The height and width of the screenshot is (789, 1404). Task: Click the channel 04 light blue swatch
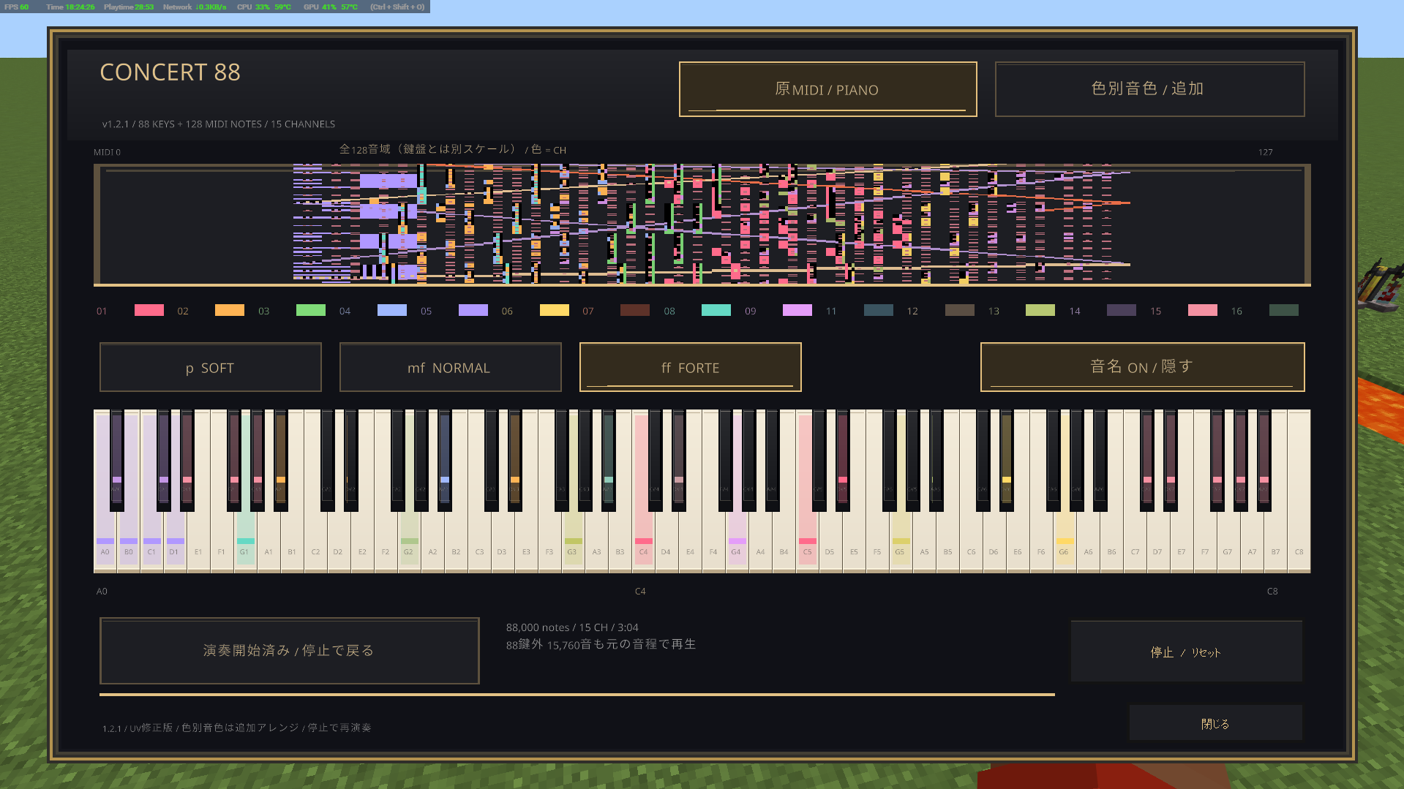[x=392, y=310]
